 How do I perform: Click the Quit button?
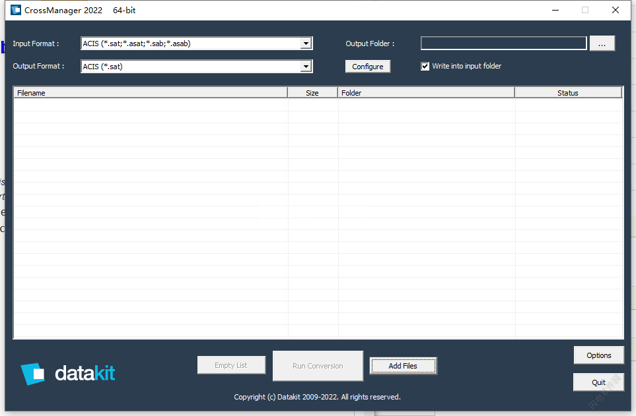tap(598, 382)
